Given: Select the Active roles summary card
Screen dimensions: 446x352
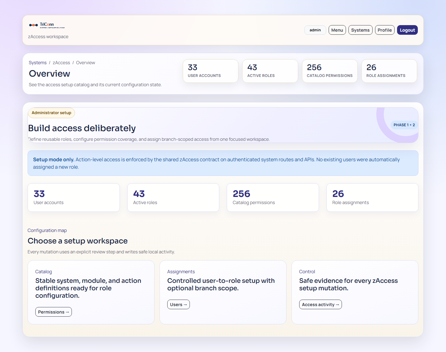Looking at the screenshot, I should click(x=173, y=198).
